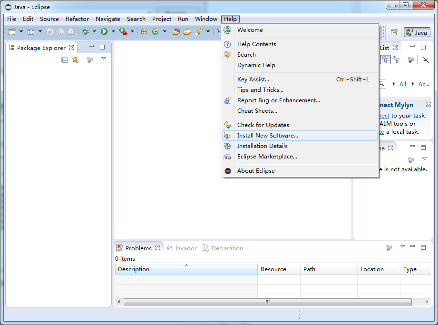Toggle Categorized presentation in Task List
This screenshot has width=438, height=325.
[386, 59]
